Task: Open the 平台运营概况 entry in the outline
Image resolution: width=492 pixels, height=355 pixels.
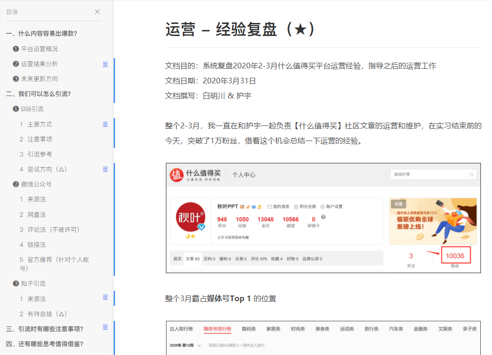Action: (x=36, y=49)
